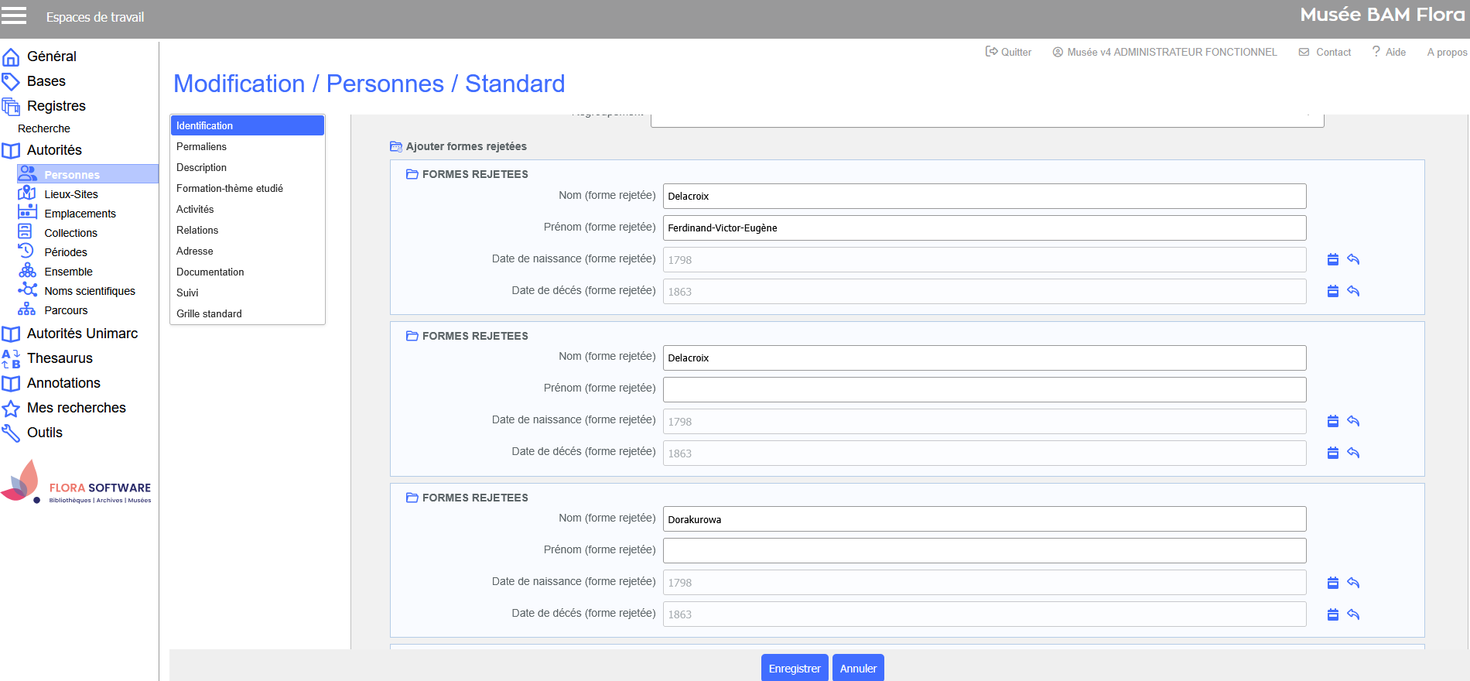Expand the Autorités Unimarc sidebar section
The height and width of the screenshot is (681, 1470).
[82, 334]
